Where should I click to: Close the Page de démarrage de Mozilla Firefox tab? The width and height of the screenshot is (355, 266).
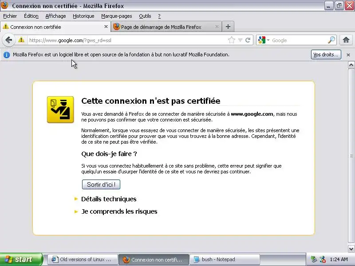(217, 27)
